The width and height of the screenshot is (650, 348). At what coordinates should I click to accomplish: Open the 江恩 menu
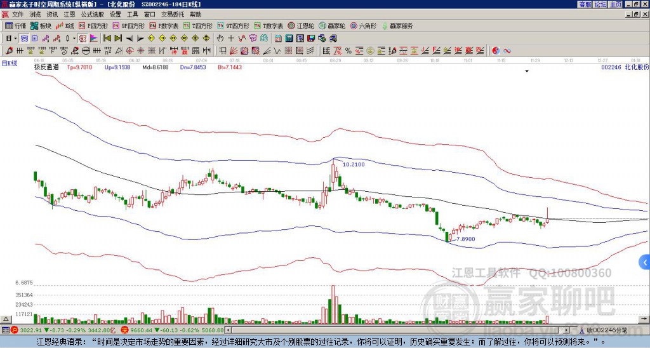[70, 15]
